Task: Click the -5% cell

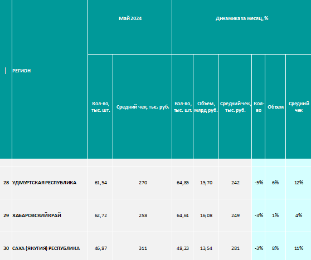Action: pos(259,183)
